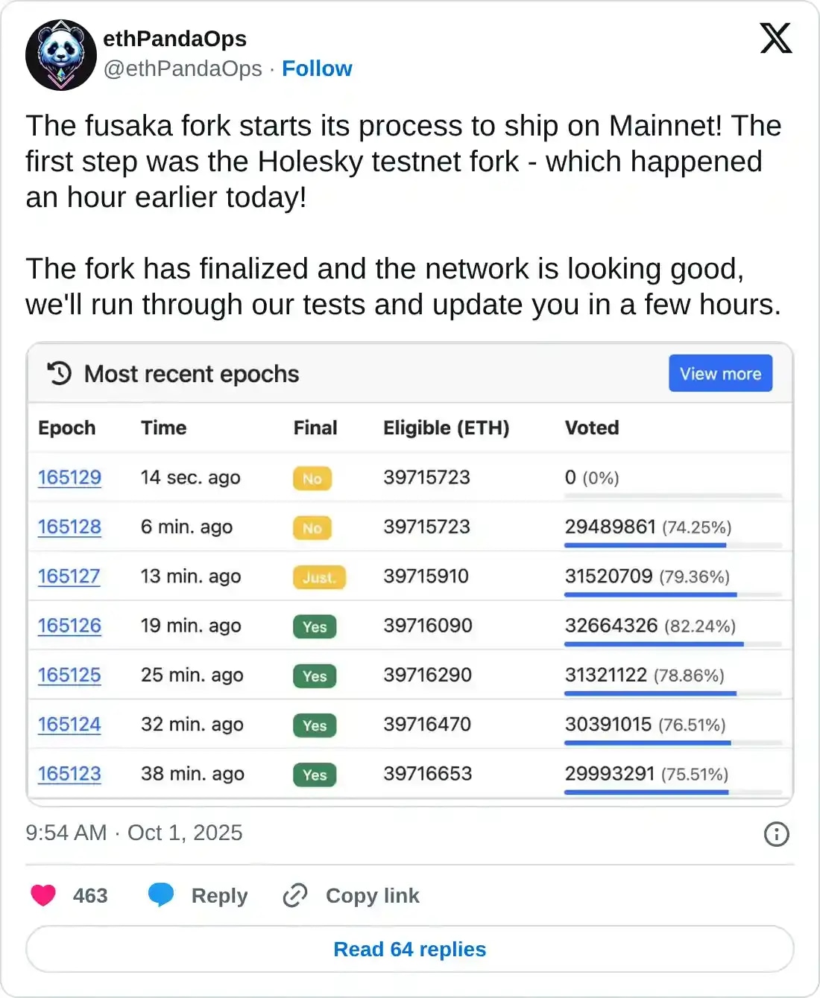
Task: Click the X logo in the top corner
Action: [775, 38]
